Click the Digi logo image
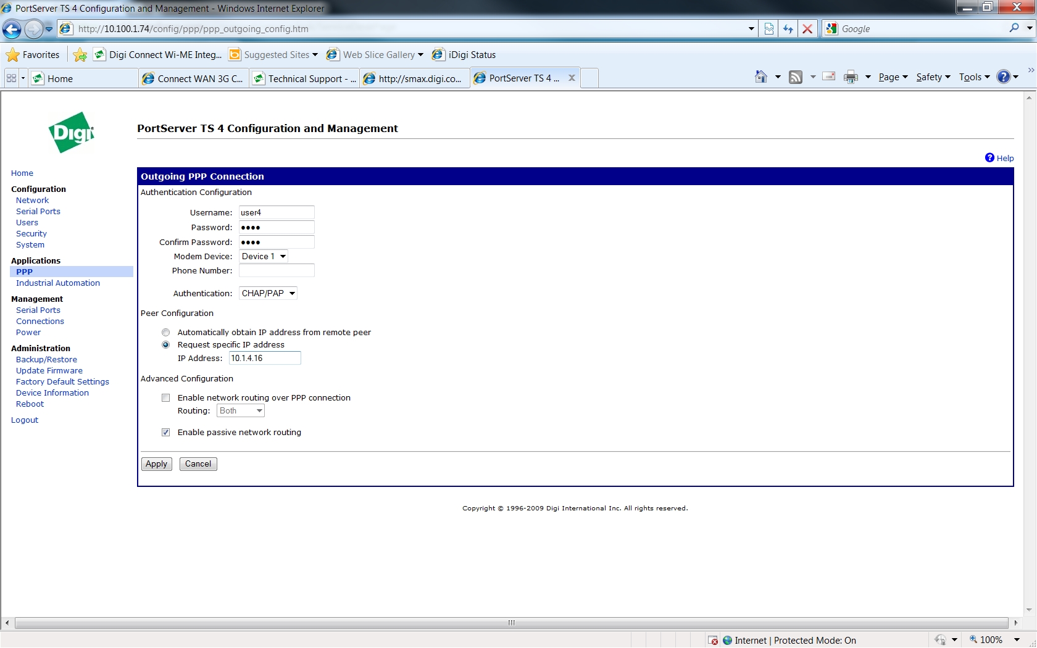 click(x=71, y=132)
